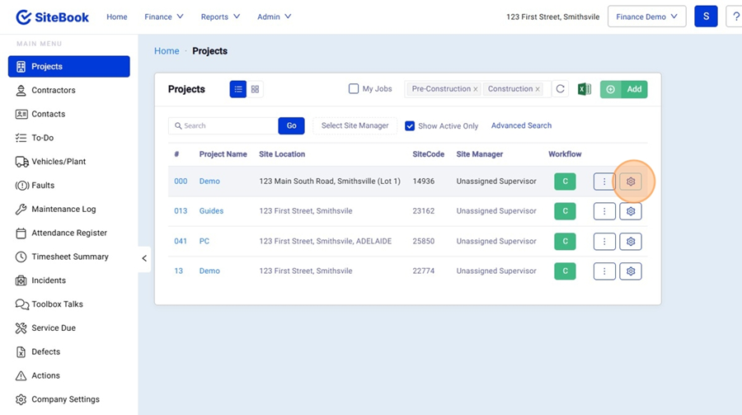Image resolution: width=742 pixels, height=415 pixels.
Task: Click the help question mark icon
Action: 735,17
